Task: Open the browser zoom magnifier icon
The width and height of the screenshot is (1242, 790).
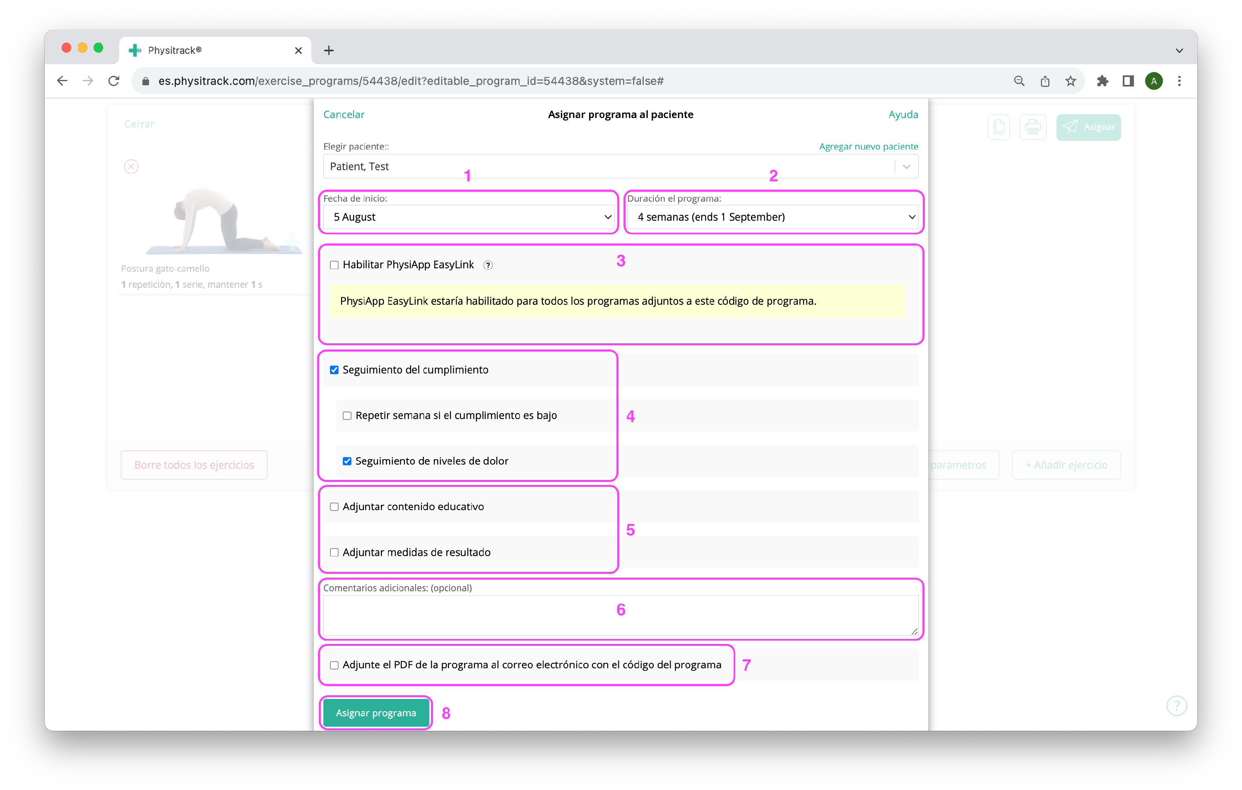Action: pyautogui.click(x=1019, y=81)
